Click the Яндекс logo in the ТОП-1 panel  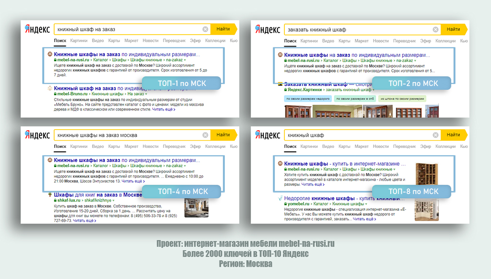tap(37, 29)
